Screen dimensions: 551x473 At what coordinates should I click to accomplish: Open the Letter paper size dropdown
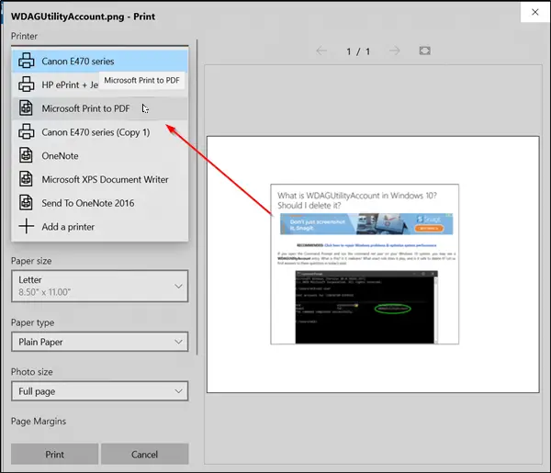click(100, 286)
